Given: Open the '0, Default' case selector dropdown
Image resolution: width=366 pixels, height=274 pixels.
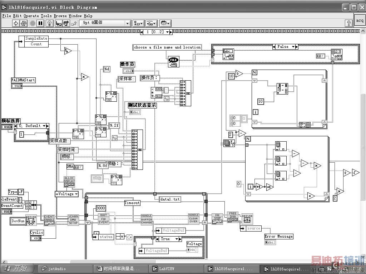Looking at the screenshot, I should click(44, 126).
